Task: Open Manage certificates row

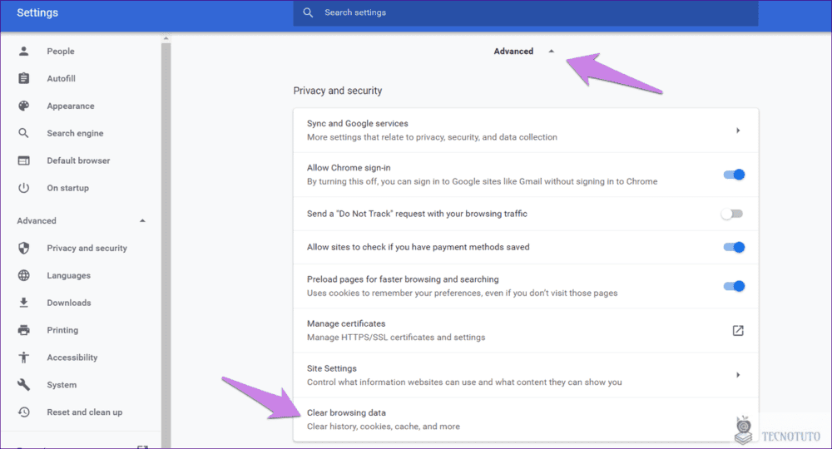Action: click(x=525, y=330)
